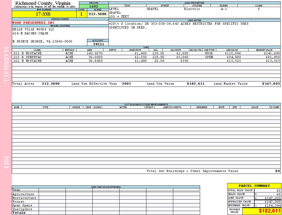Click the Ineligible row label

[x=22, y=209]
